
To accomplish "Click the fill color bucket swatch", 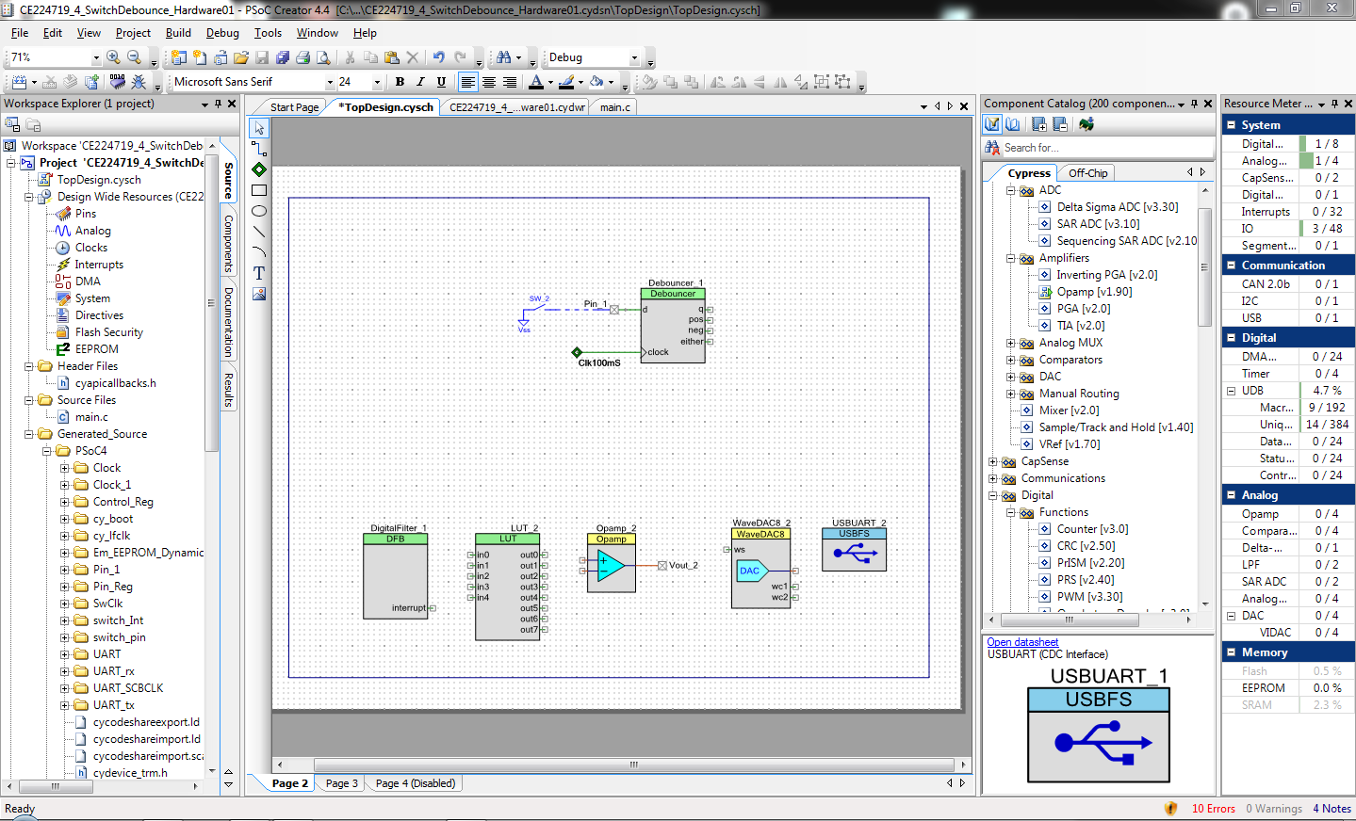I will (x=596, y=82).
